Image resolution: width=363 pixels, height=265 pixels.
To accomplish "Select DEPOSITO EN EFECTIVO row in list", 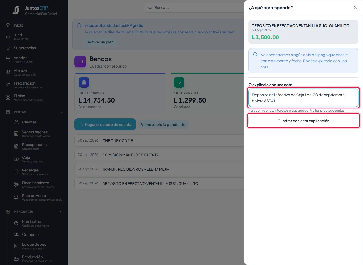I will (x=159, y=183).
